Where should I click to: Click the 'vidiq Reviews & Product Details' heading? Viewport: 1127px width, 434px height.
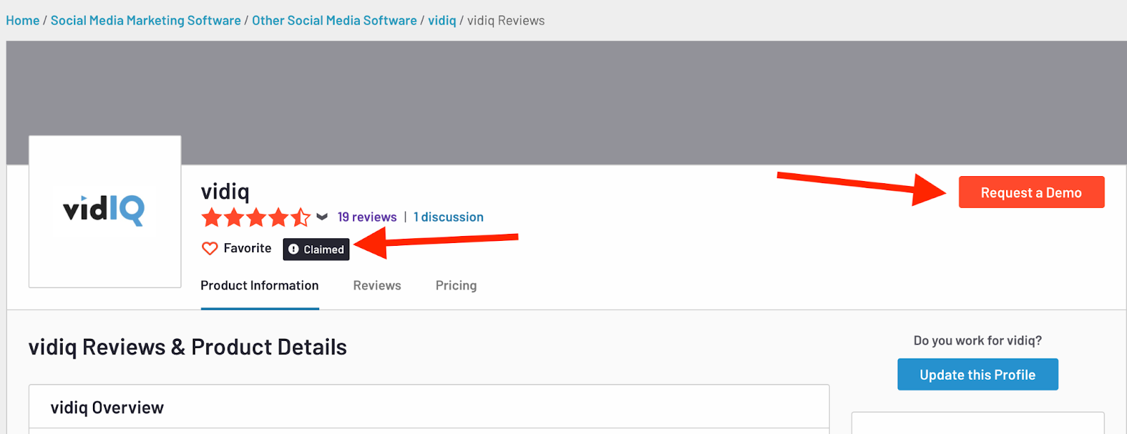(187, 347)
